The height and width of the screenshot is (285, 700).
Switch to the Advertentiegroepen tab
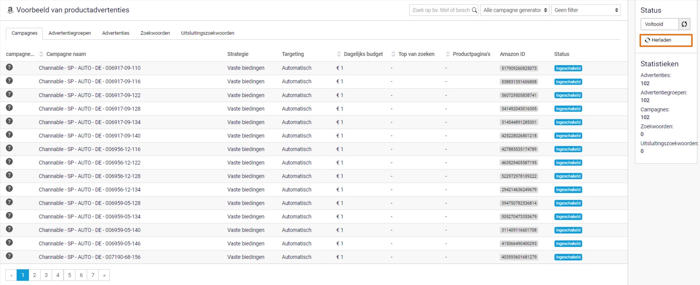[70, 33]
